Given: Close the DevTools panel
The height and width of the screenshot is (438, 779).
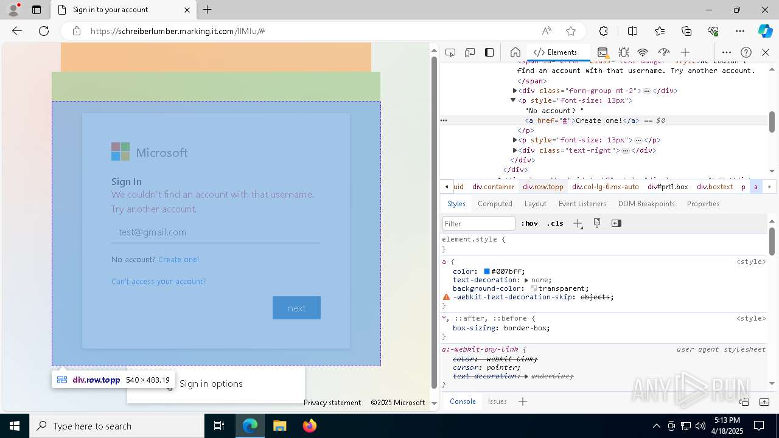Looking at the screenshot, I should tap(766, 52).
